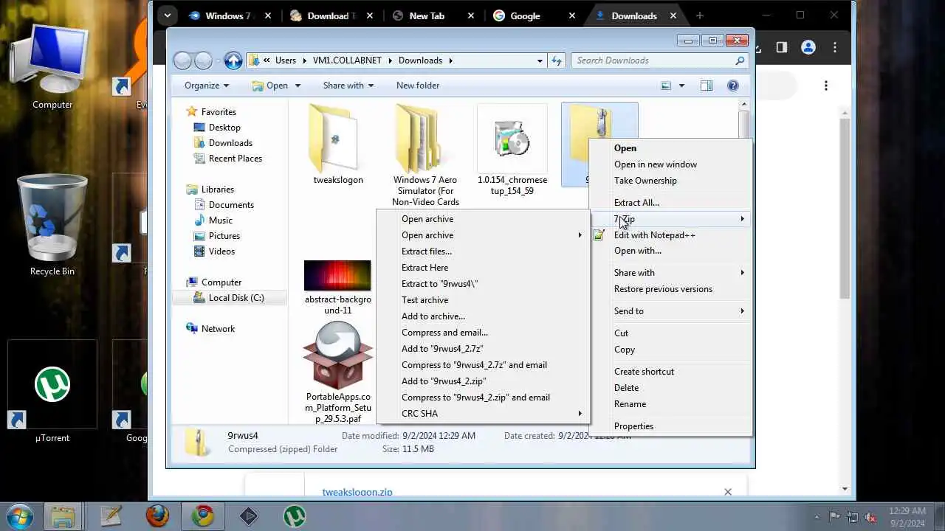Choose Extract files... menu entry

[427, 251]
